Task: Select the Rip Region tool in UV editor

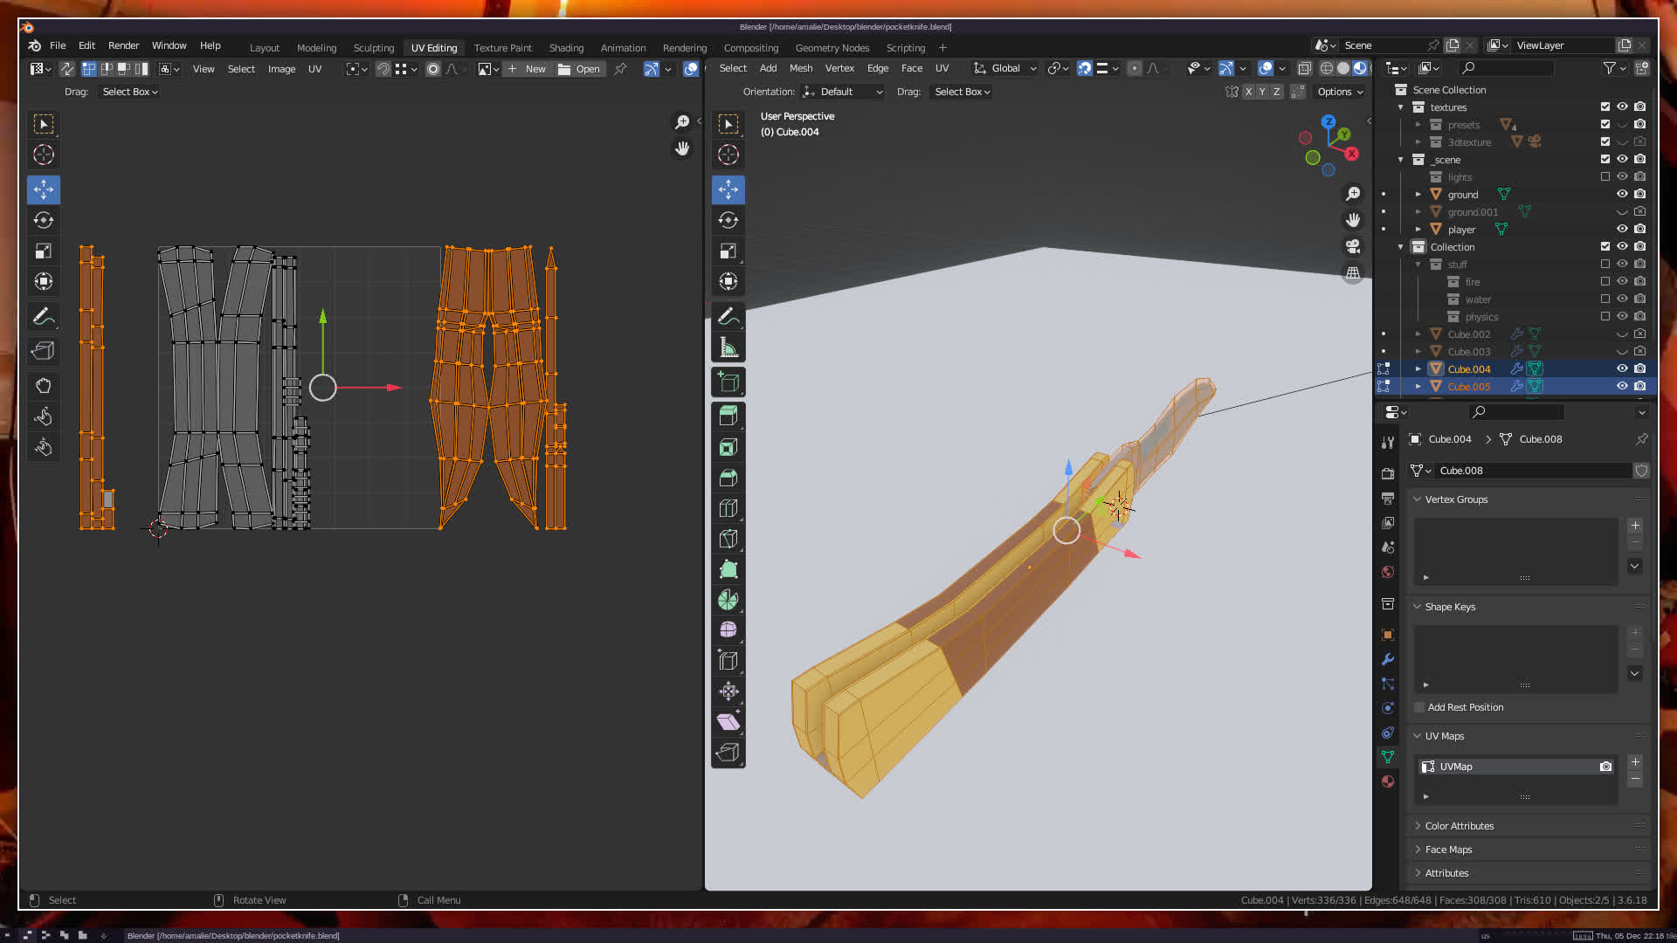Action: [x=43, y=351]
